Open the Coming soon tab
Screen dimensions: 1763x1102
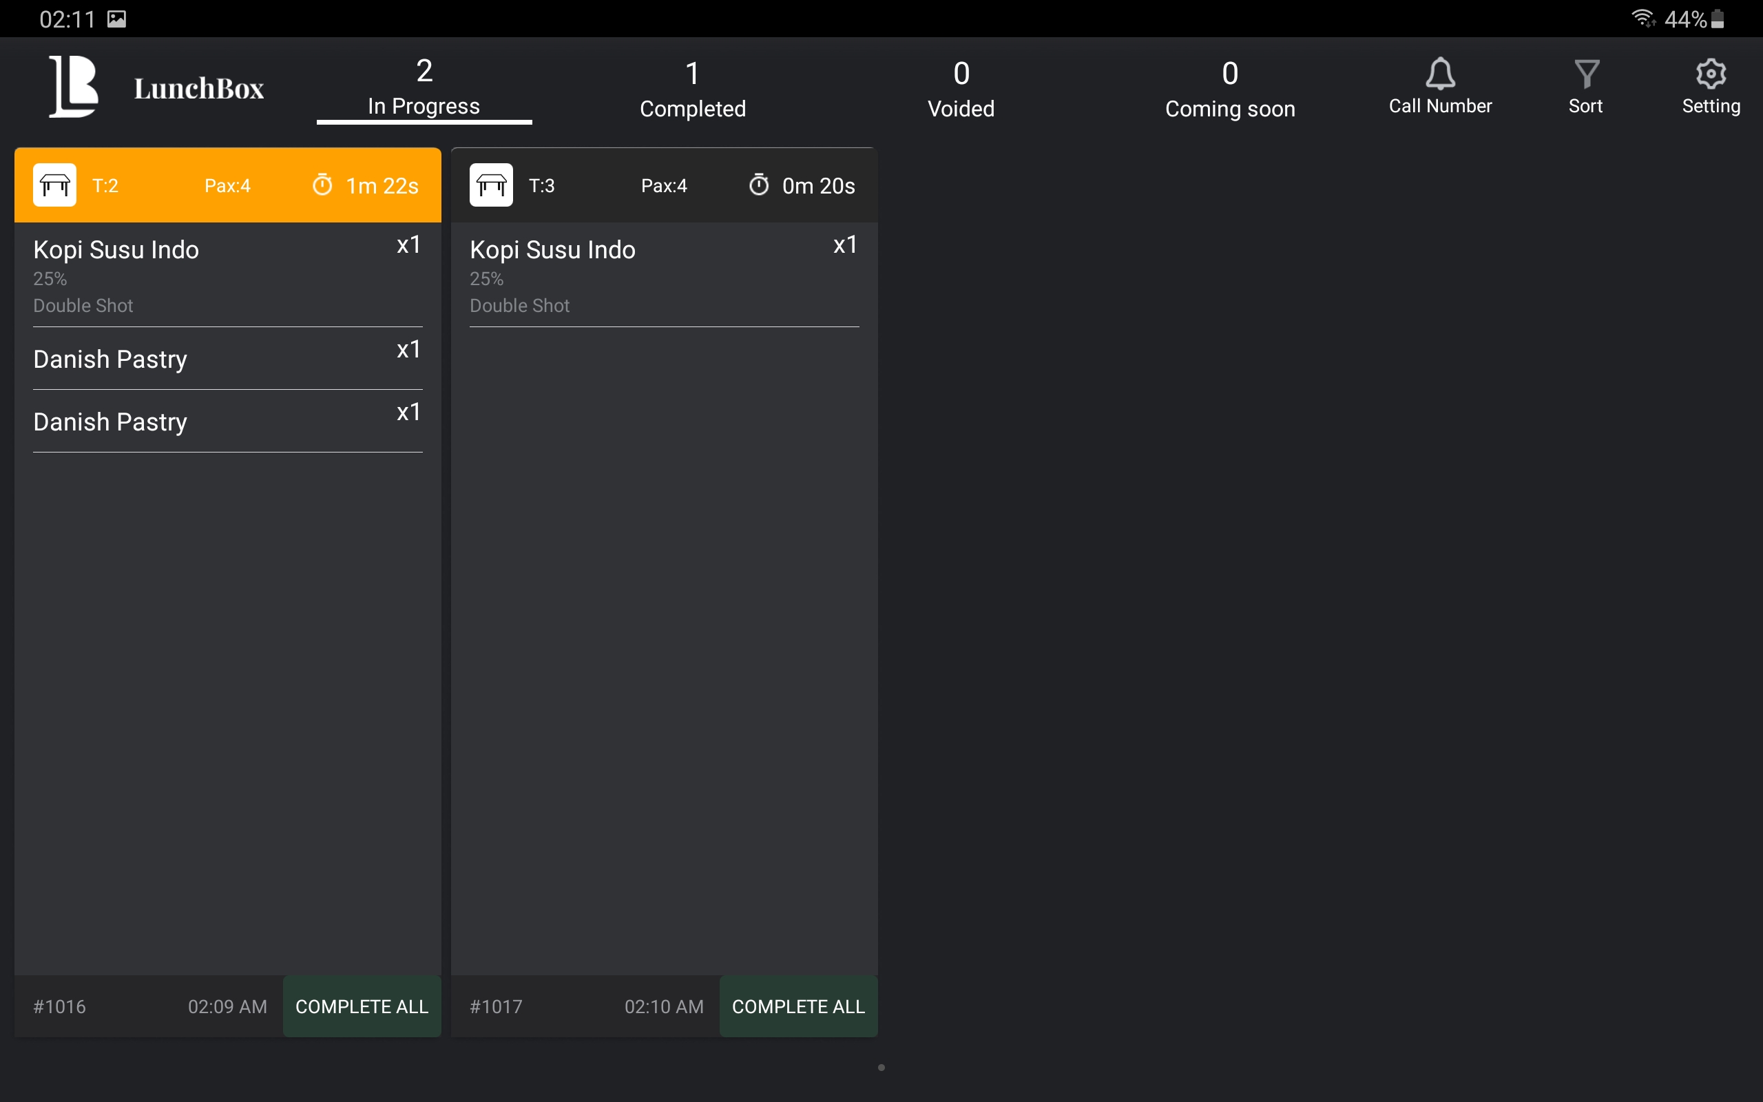1230,90
